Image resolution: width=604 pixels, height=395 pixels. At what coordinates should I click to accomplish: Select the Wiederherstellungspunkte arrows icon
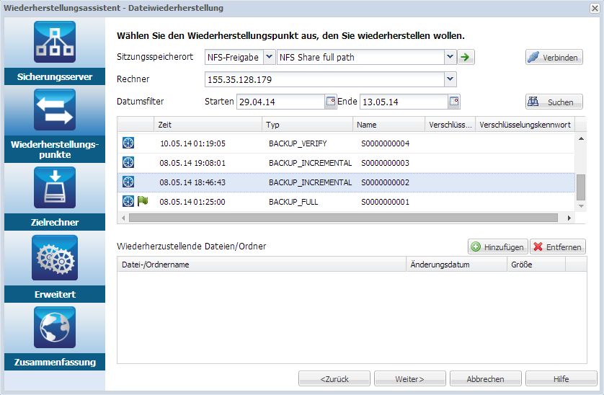(55, 110)
